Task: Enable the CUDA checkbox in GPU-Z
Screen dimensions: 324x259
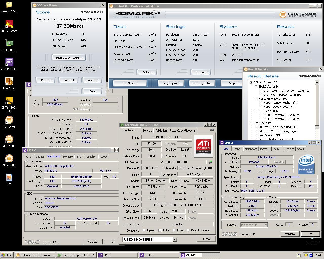Action: pos(160,230)
